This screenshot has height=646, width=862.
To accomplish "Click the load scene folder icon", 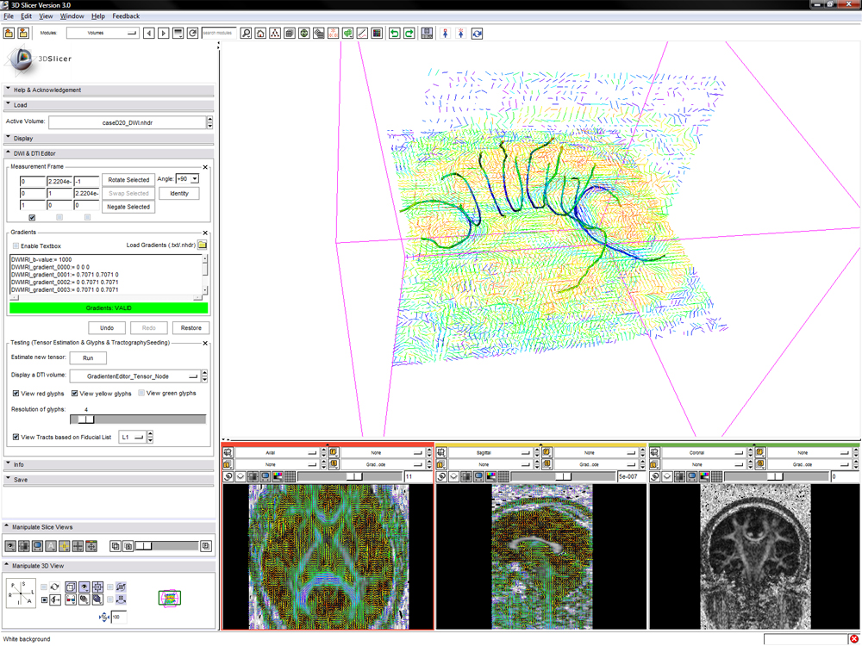I will click(x=9, y=34).
